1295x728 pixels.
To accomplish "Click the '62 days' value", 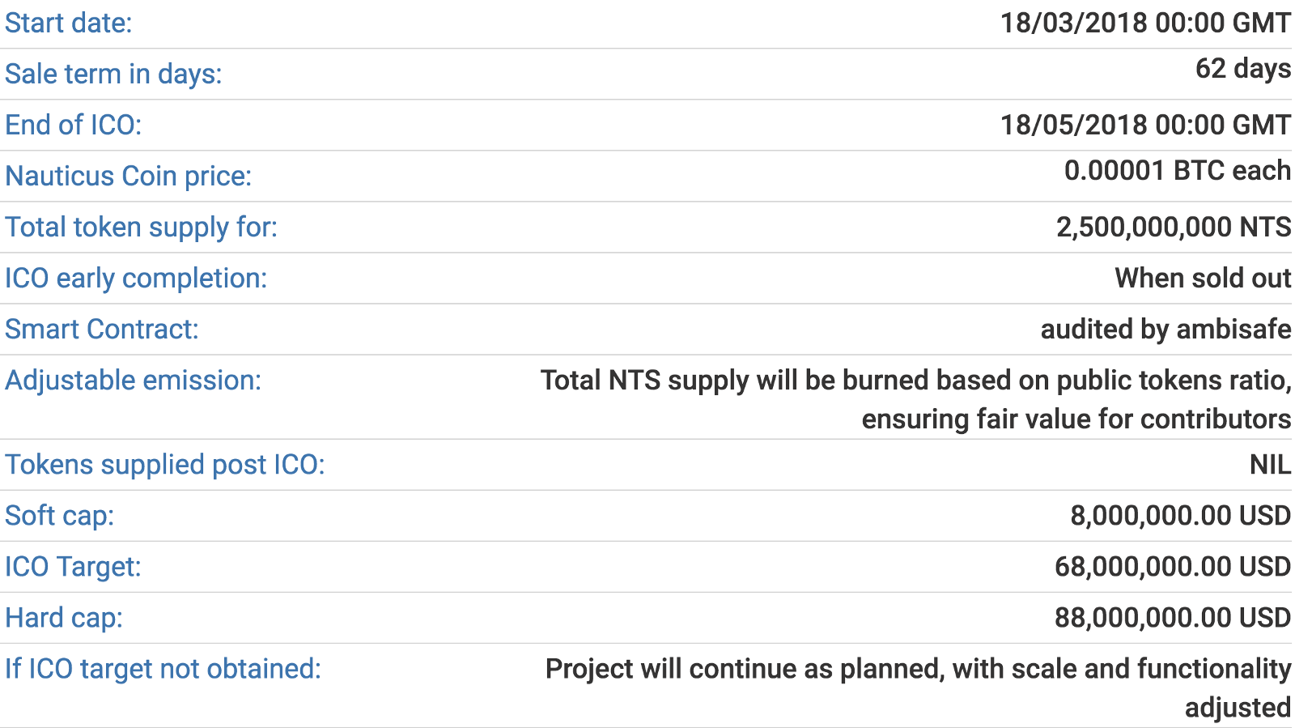I will click(1242, 68).
